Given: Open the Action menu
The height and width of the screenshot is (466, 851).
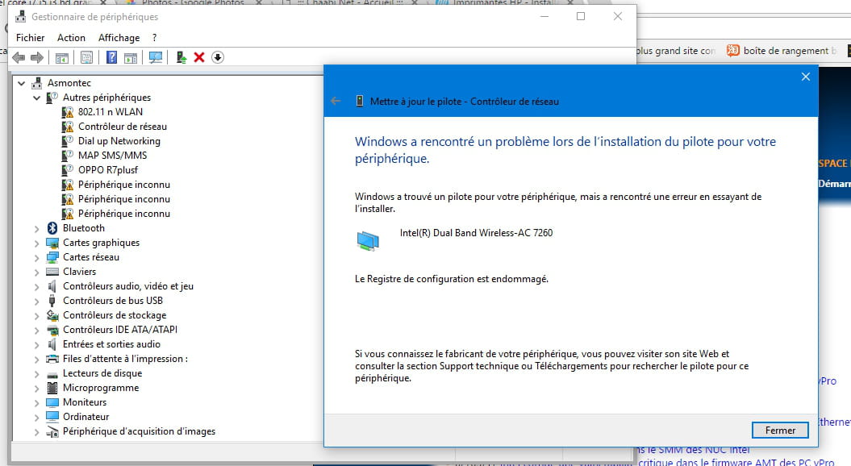Looking at the screenshot, I should [71, 37].
